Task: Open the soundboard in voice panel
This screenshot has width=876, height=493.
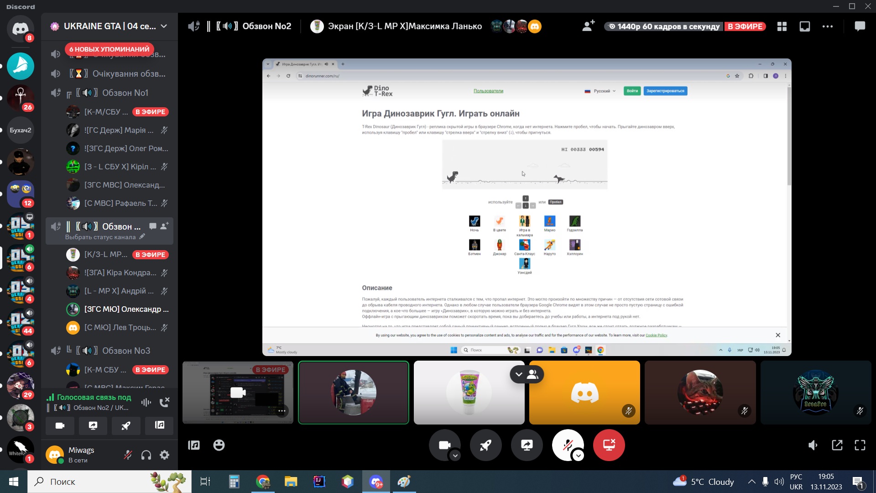Action: click(159, 426)
